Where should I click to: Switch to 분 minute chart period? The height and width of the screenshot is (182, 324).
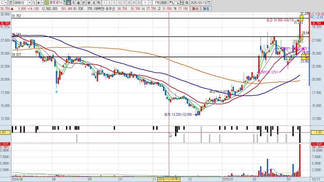point(89,3)
